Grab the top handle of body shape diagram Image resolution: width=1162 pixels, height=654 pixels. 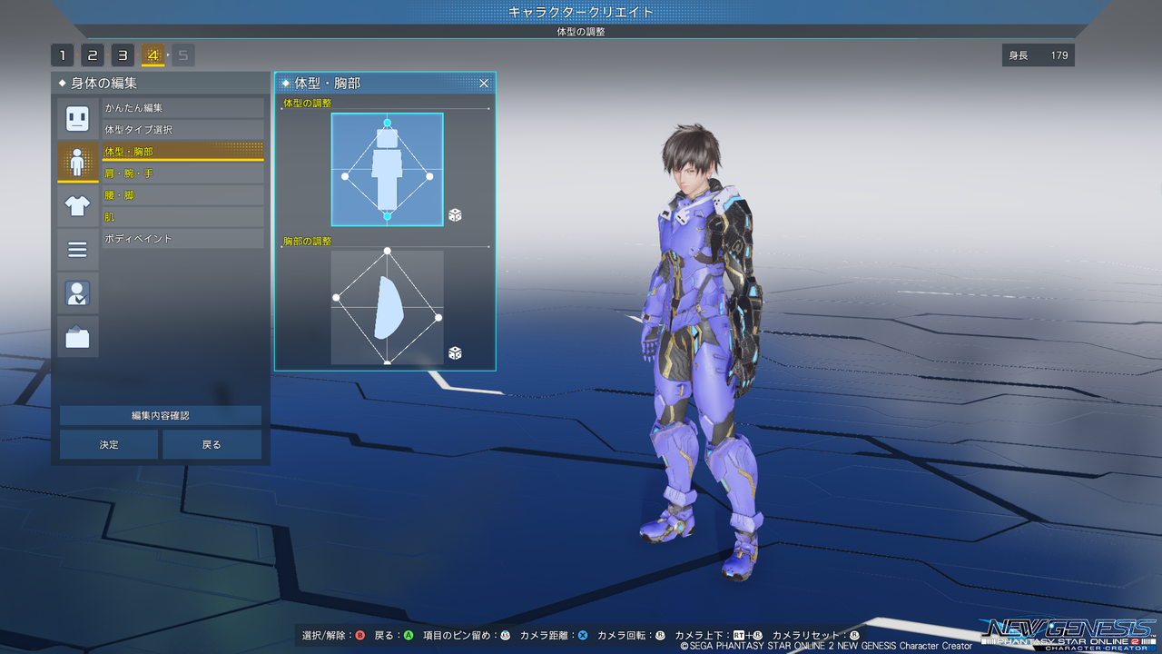click(x=388, y=123)
